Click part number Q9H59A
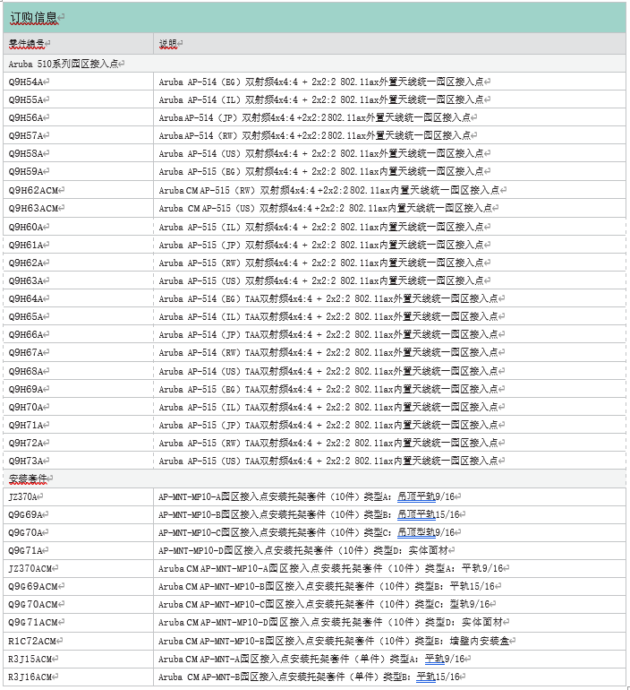 (x=26, y=172)
